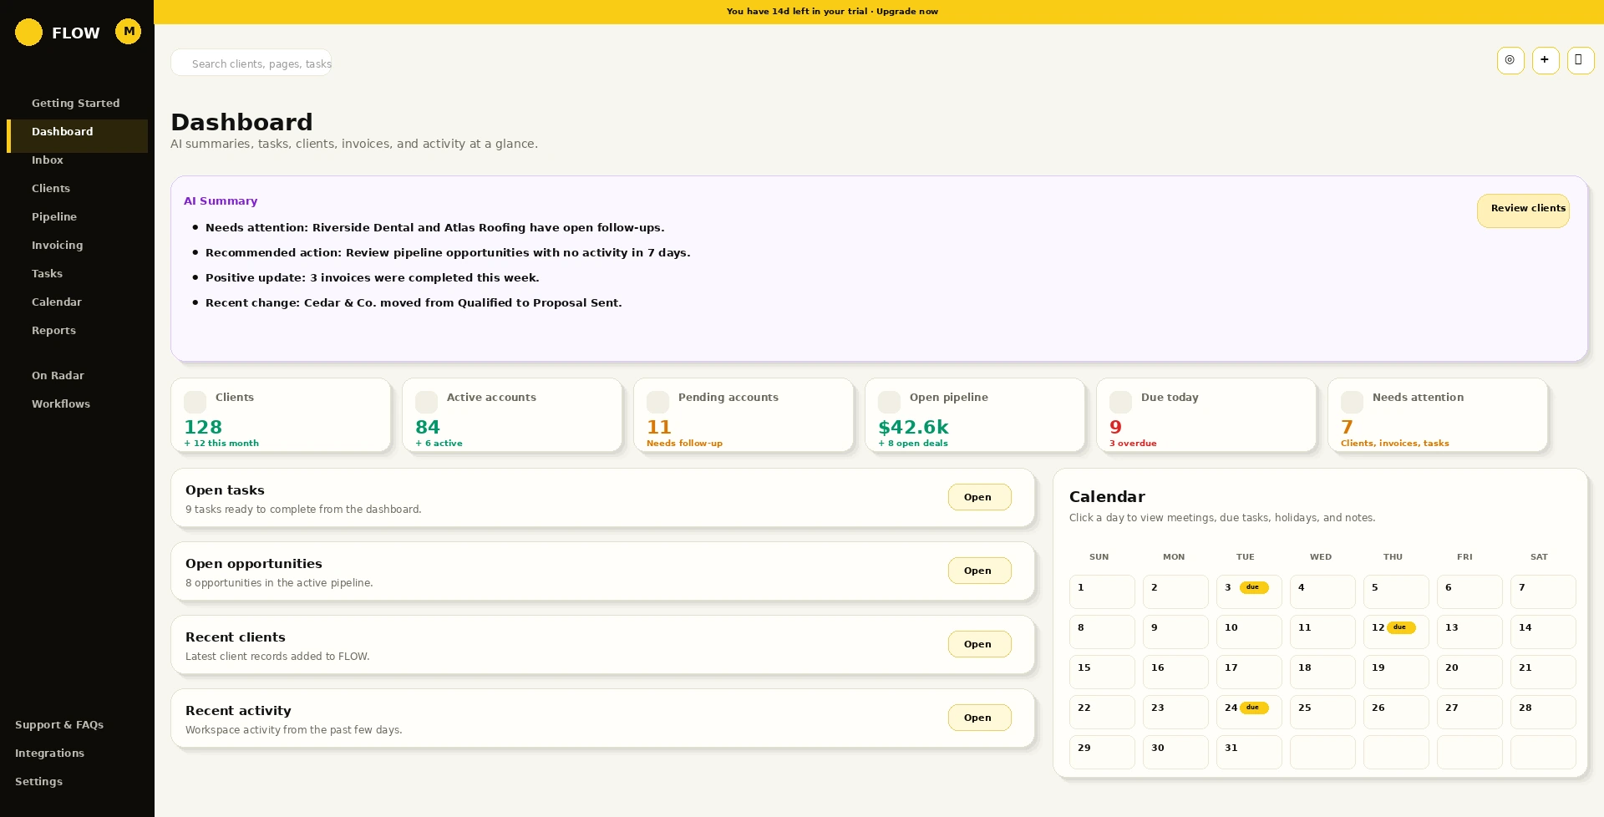Viewport: 1604px width, 817px height.
Task: Click the rectangle icon button beside plus
Action: (x=1580, y=60)
